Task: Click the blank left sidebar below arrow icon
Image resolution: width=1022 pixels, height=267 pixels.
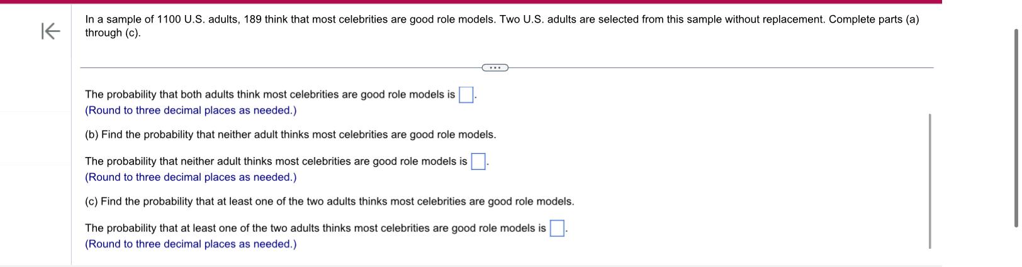Action: (x=35, y=157)
